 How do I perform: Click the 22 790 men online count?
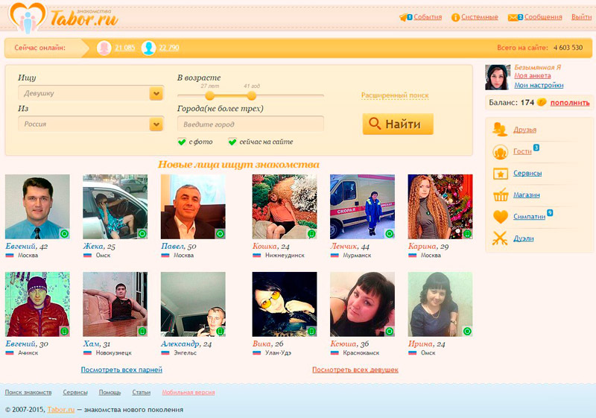tap(169, 48)
